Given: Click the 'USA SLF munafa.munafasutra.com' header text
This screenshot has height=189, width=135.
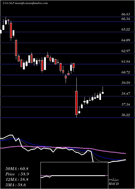Looking at the screenshot, I should pyautogui.click(x=25, y=3).
